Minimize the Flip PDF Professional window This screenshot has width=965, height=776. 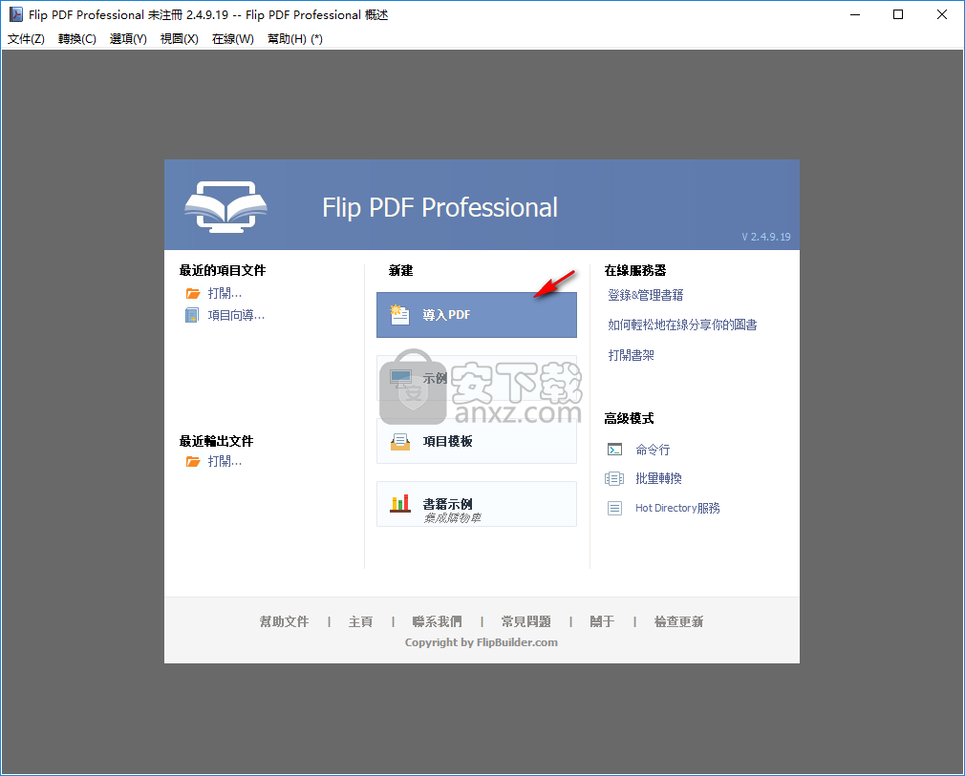[855, 14]
